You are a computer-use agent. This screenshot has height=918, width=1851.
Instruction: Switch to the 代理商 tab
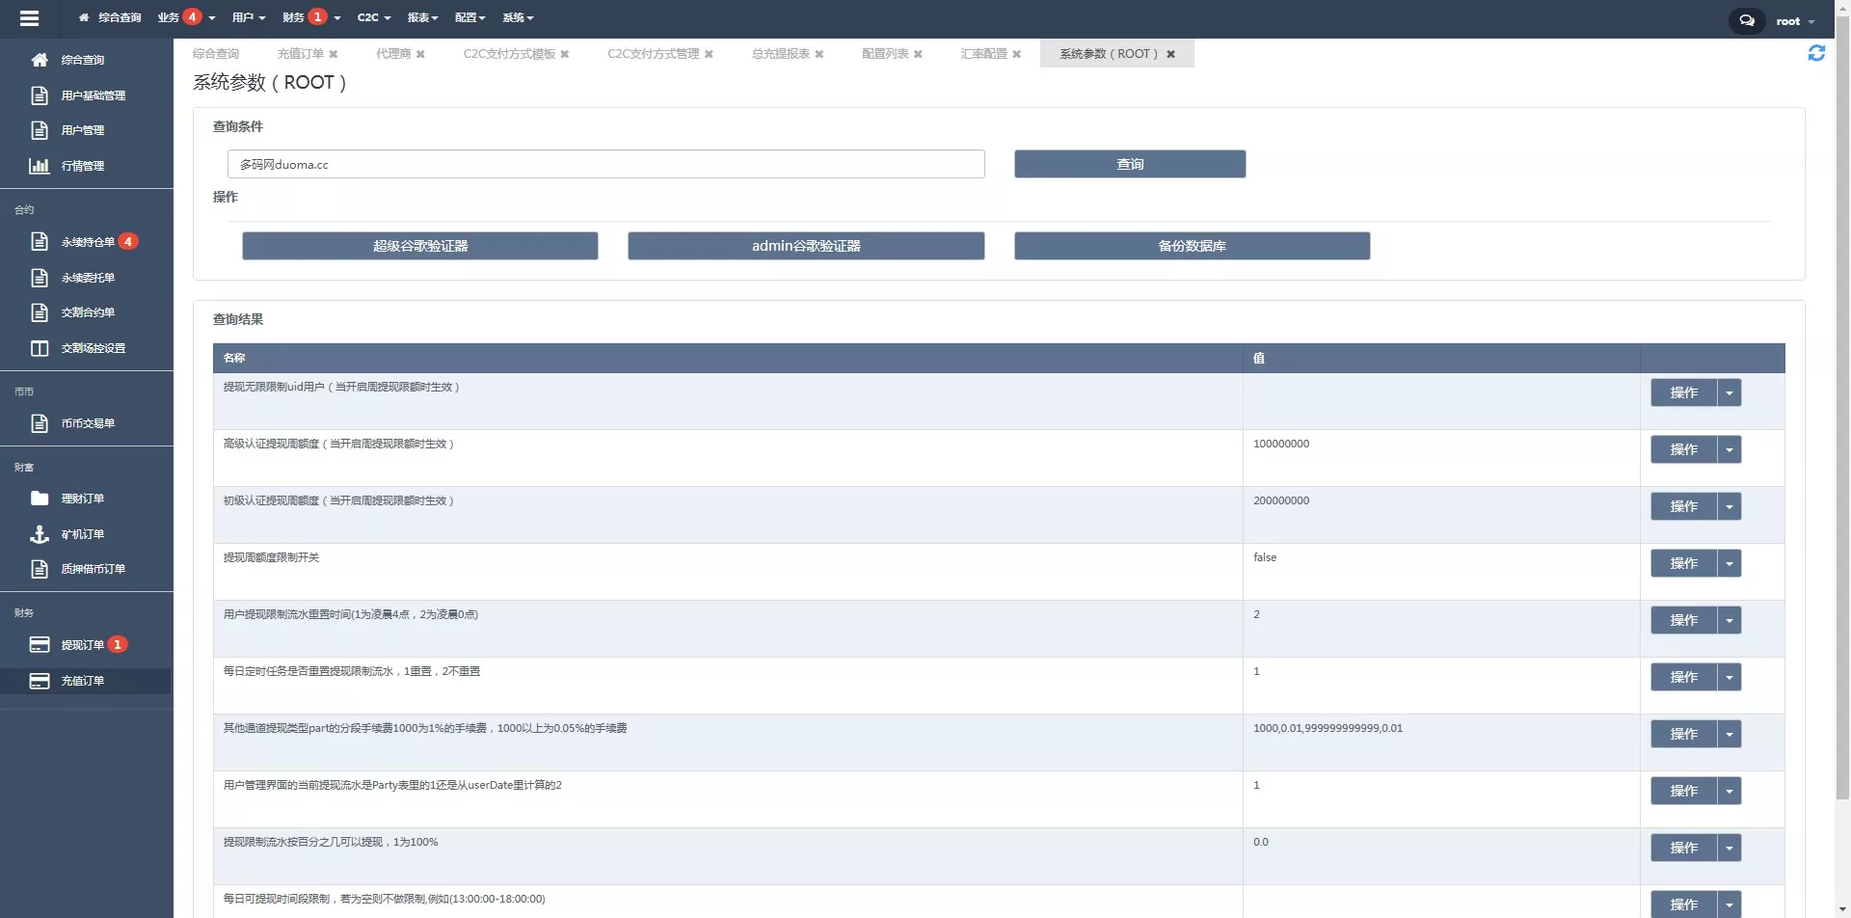click(393, 54)
